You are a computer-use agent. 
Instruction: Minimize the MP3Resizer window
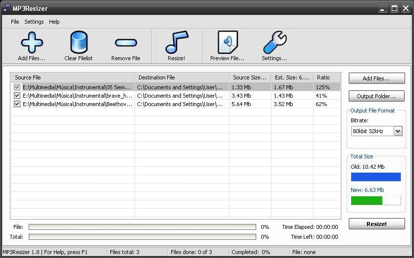pyautogui.click(x=382, y=8)
